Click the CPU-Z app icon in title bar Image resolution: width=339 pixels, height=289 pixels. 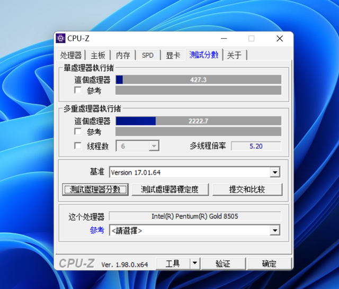60,39
